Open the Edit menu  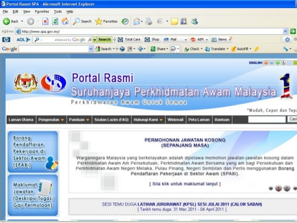point(15,12)
